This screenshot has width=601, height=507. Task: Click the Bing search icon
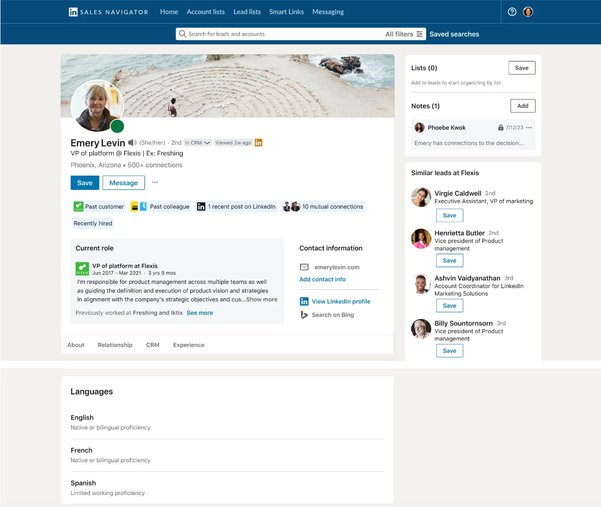[304, 315]
